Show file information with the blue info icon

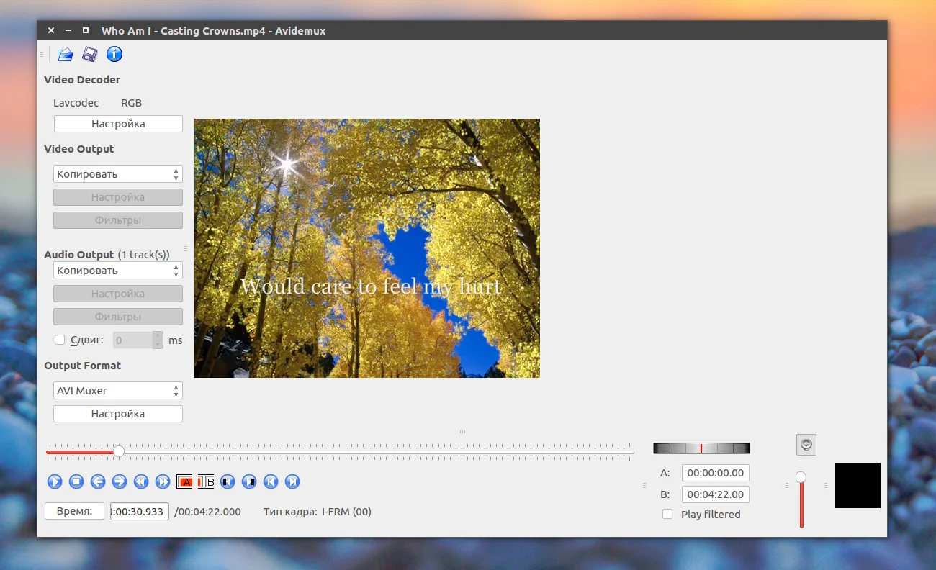coord(114,54)
